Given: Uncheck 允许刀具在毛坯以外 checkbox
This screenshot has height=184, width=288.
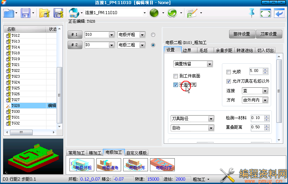Looking at the screenshot, I should tap(228, 81).
